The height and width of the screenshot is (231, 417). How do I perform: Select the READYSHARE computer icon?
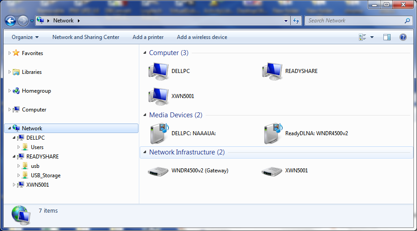[x=272, y=71]
